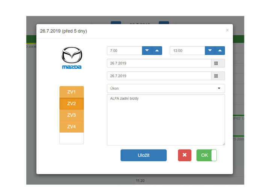This screenshot has height=194, width=263.
Task: Toggle the green OK switch
Action: tap(207, 155)
